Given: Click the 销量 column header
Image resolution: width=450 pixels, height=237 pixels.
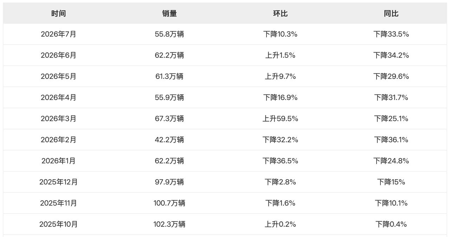Looking at the screenshot, I should [169, 13].
